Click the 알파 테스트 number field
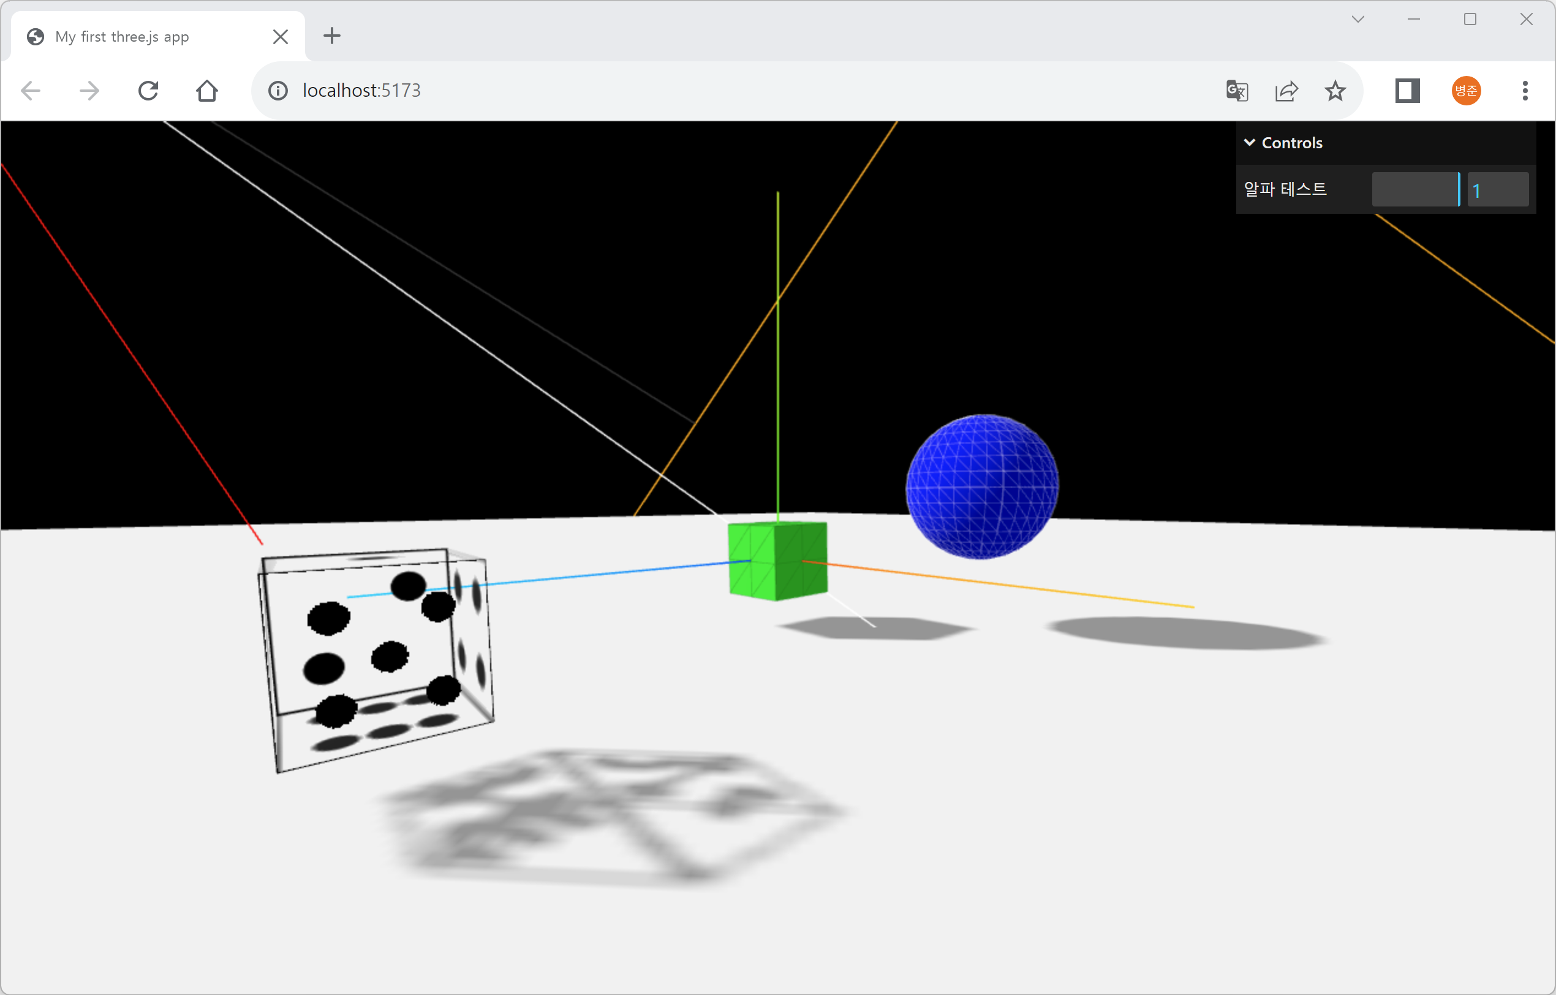This screenshot has width=1556, height=995. tap(1498, 189)
